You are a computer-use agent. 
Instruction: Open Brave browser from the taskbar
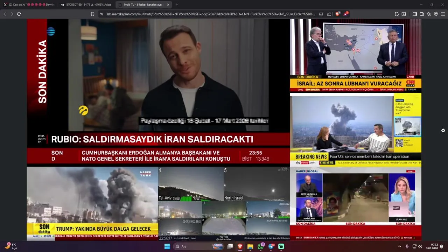240,246
